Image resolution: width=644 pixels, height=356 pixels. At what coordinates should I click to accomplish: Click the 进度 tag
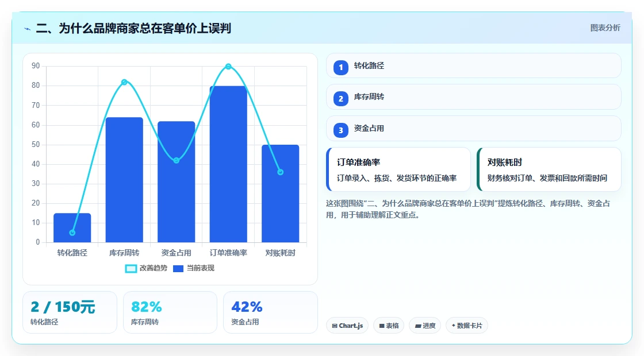(x=425, y=326)
